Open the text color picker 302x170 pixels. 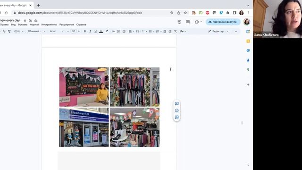click(x=101, y=31)
